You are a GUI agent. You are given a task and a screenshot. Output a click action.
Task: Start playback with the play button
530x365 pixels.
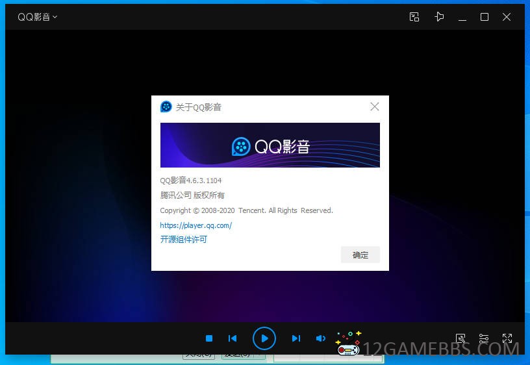pos(264,338)
